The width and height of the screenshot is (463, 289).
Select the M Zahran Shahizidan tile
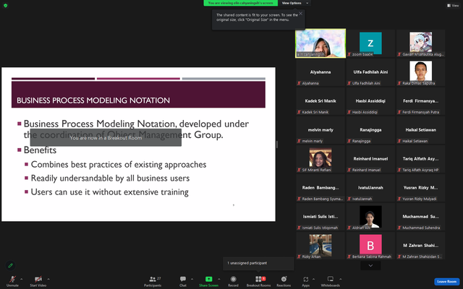421,246
